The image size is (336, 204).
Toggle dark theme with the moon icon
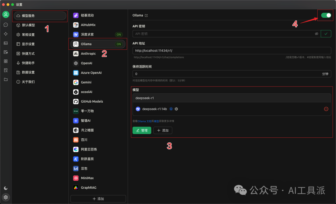[x=6, y=188]
